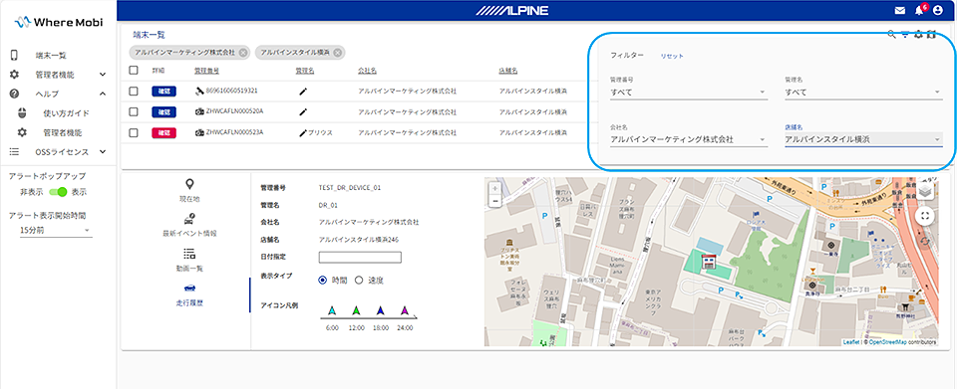Select the 時間 display type radio button
Screen dimensions: 957x389
tap(323, 280)
